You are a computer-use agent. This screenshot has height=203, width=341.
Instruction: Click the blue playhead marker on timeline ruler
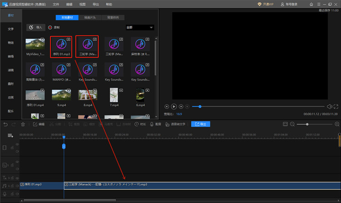[x=64, y=137]
